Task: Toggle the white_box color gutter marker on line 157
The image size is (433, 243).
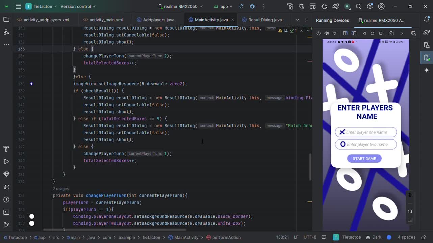Action: coord(31,223)
